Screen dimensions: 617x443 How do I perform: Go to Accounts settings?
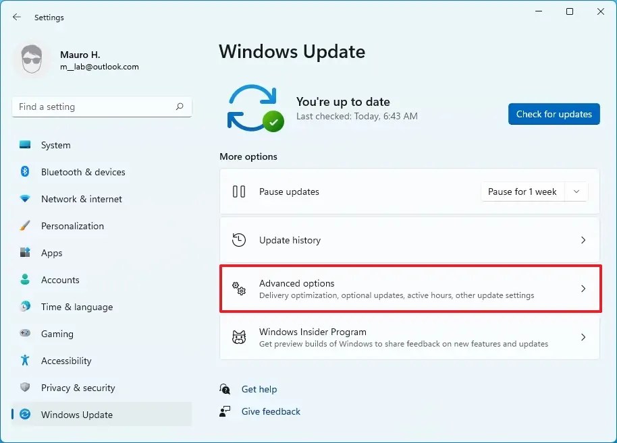tap(101, 280)
